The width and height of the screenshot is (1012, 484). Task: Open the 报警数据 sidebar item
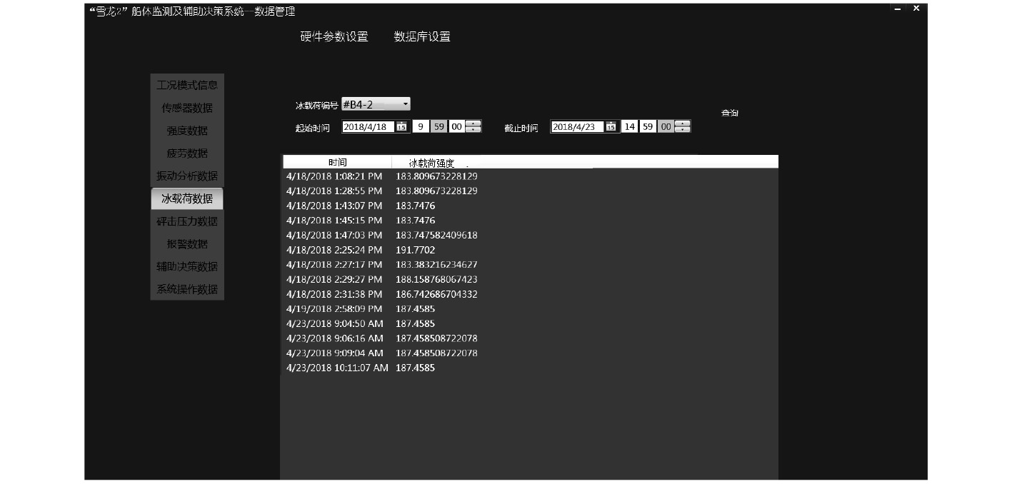(187, 244)
